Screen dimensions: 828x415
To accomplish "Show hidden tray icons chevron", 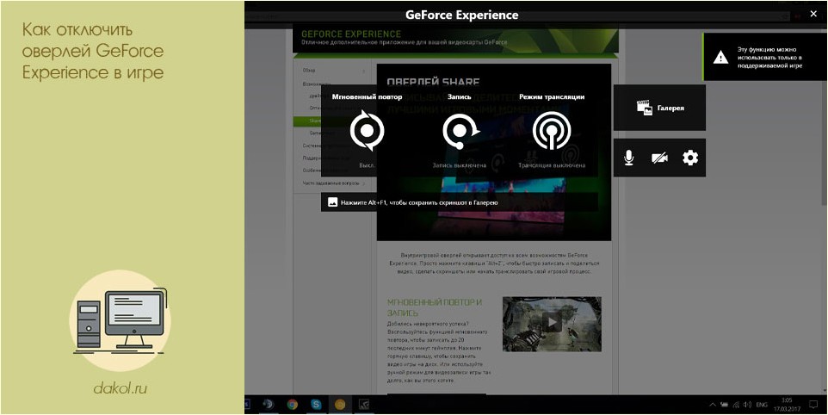I will coord(713,405).
